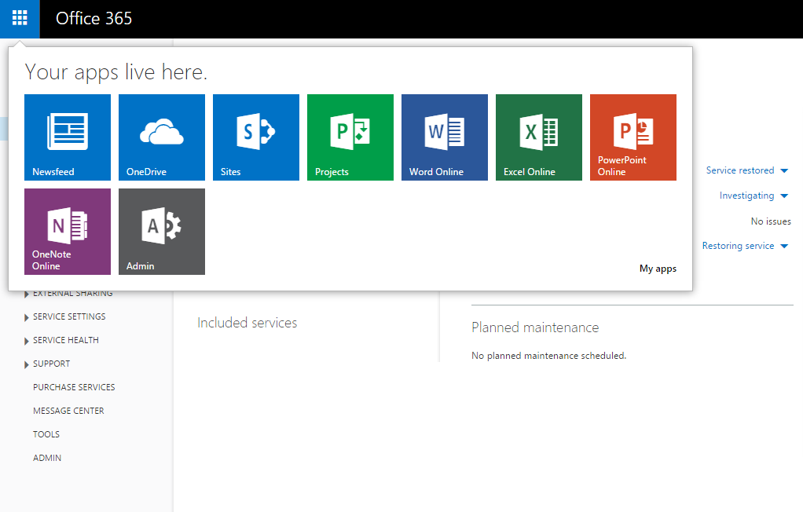
Task: Open the Admin app tile
Action: 161,232
